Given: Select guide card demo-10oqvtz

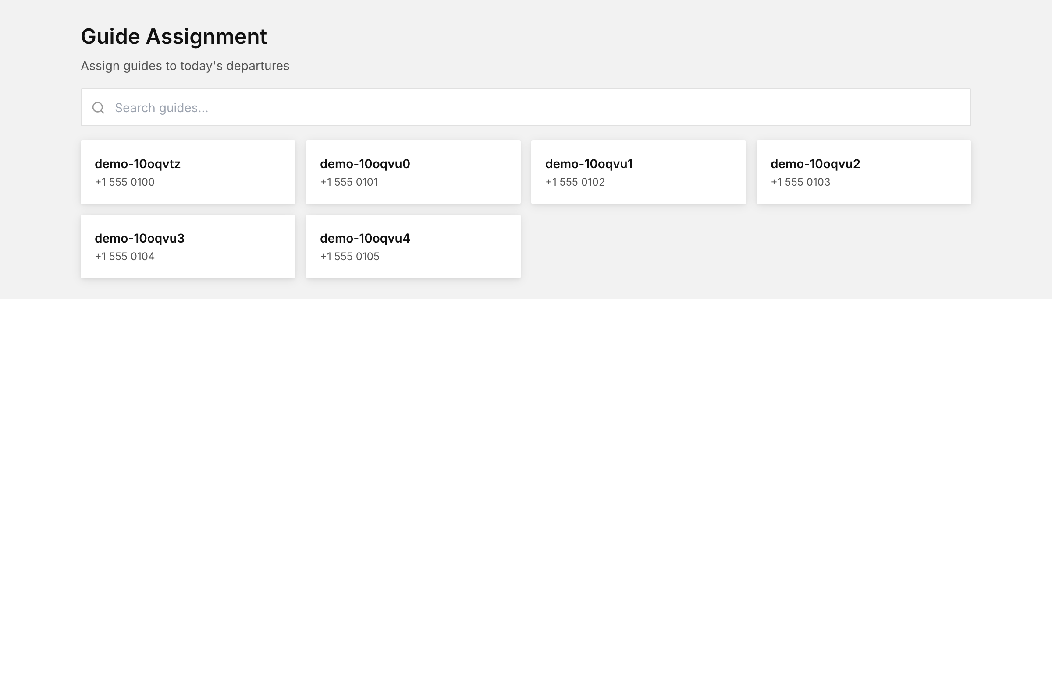Looking at the screenshot, I should point(188,172).
